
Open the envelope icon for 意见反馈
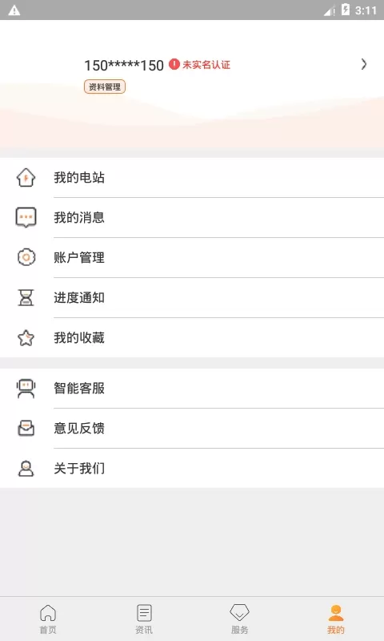point(26,428)
